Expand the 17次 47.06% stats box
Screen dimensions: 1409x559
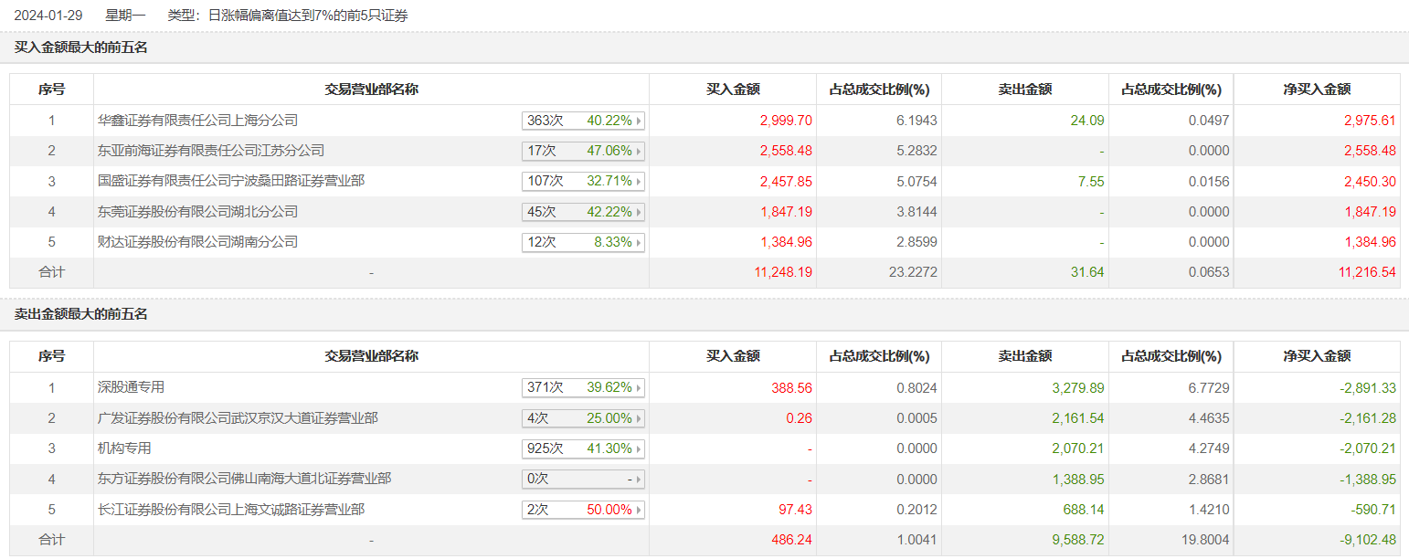pyautogui.click(x=583, y=151)
